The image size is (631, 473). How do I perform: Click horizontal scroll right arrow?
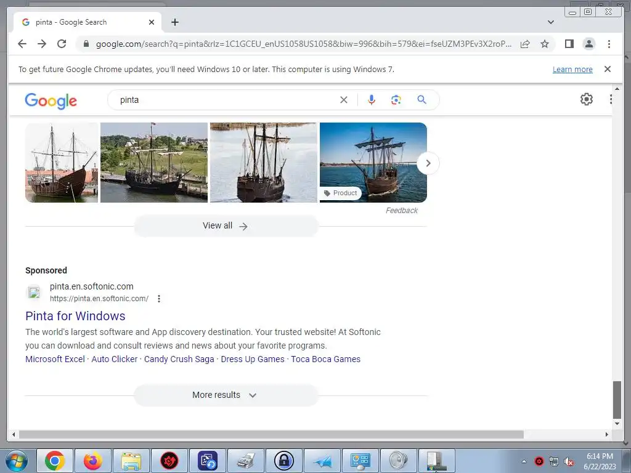point(607,434)
